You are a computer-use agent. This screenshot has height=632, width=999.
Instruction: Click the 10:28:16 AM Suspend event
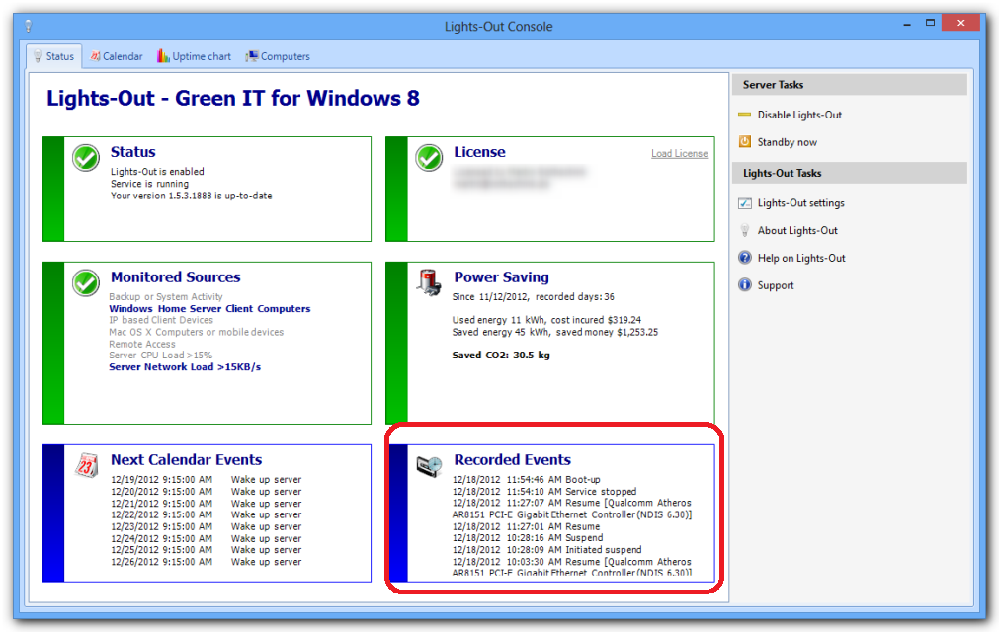[x=528, y=538]
